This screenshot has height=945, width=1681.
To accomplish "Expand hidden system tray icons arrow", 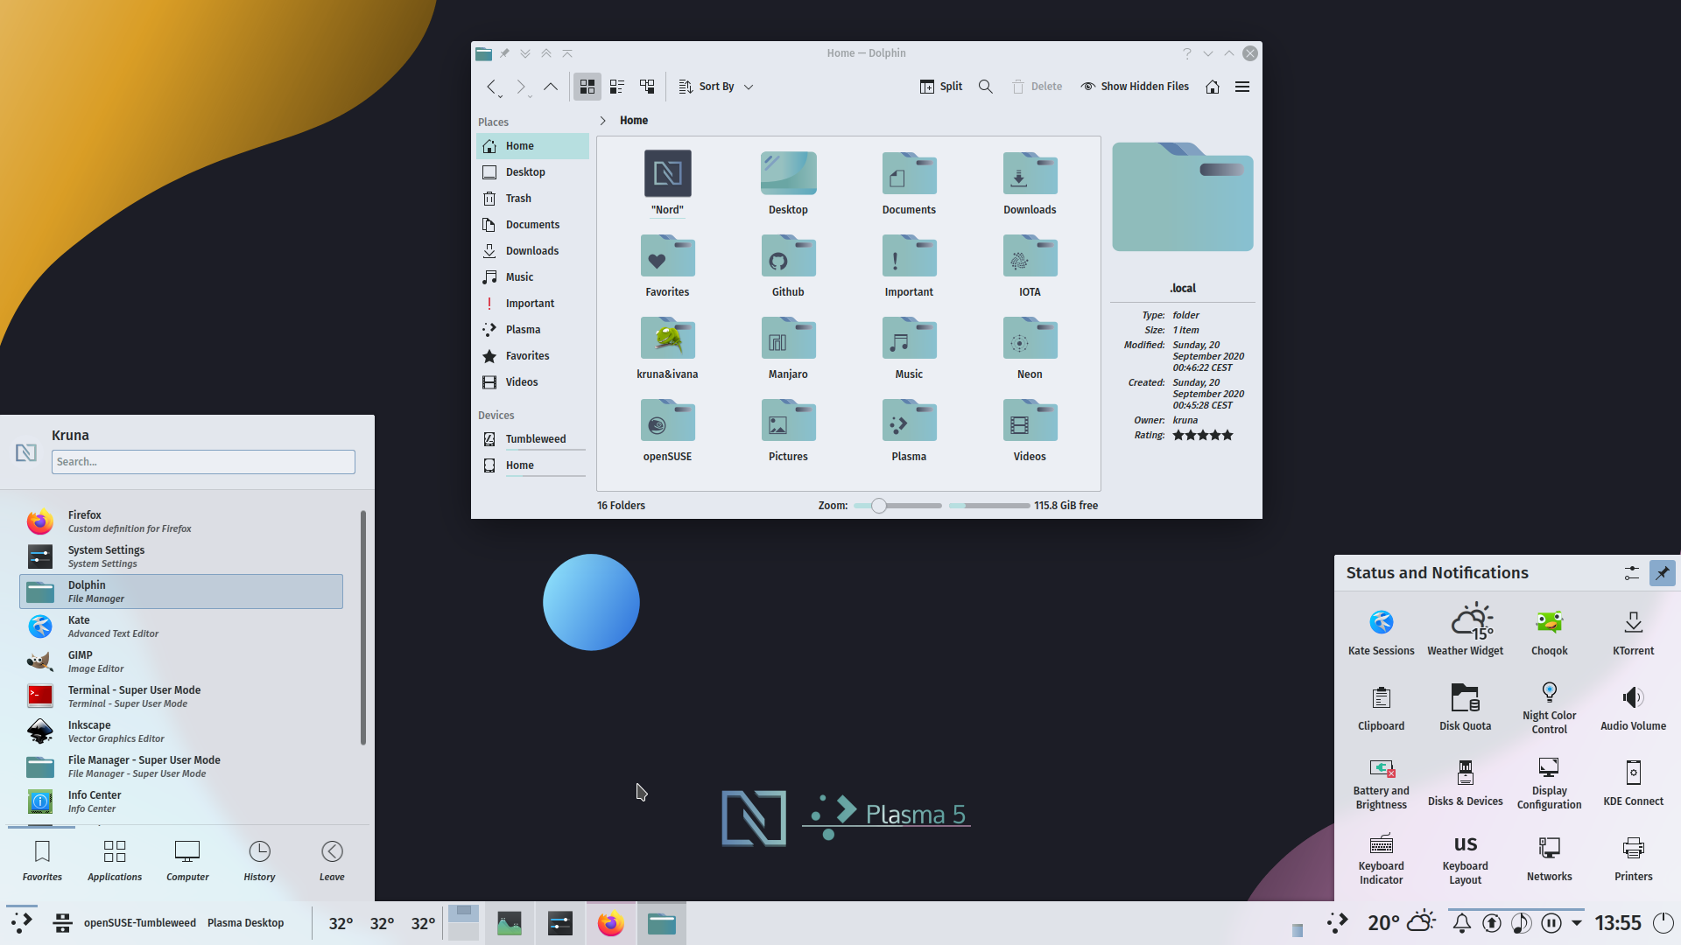I will coord(1577,923).
